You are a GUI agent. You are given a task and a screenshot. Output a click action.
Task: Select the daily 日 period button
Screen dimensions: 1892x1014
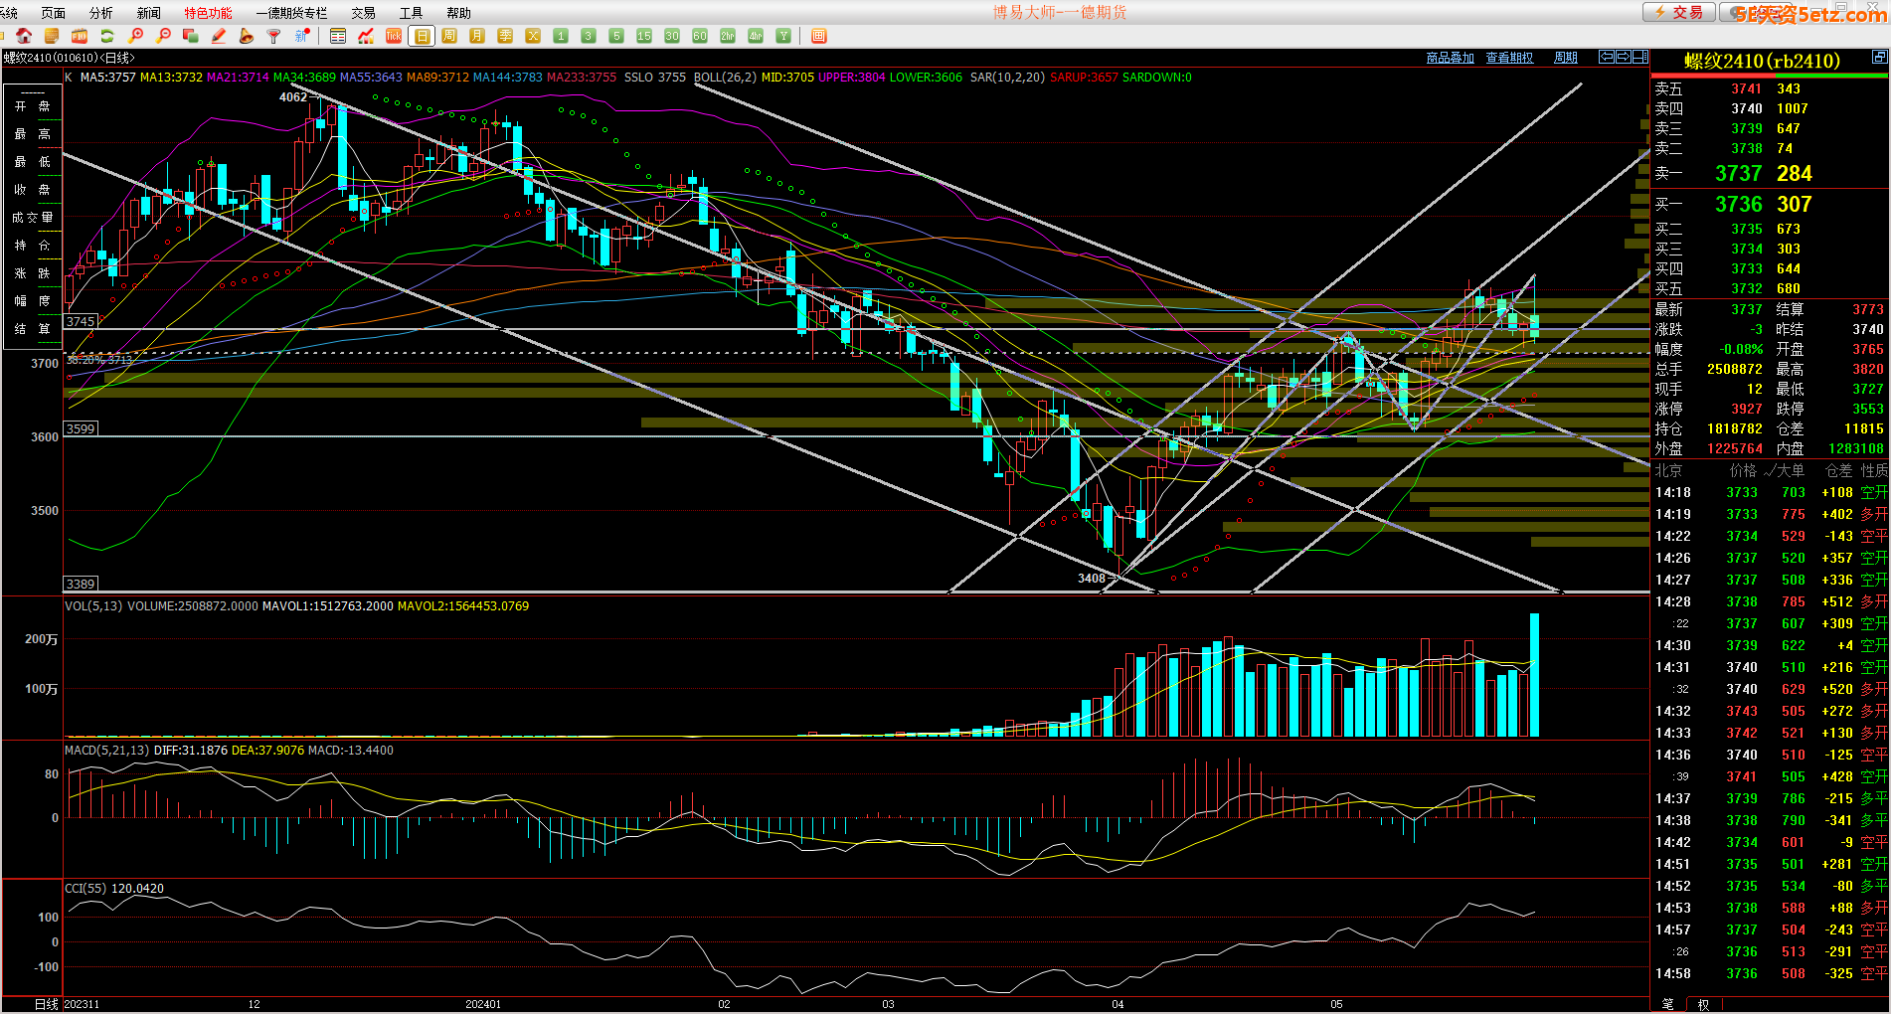click(422, 36)
